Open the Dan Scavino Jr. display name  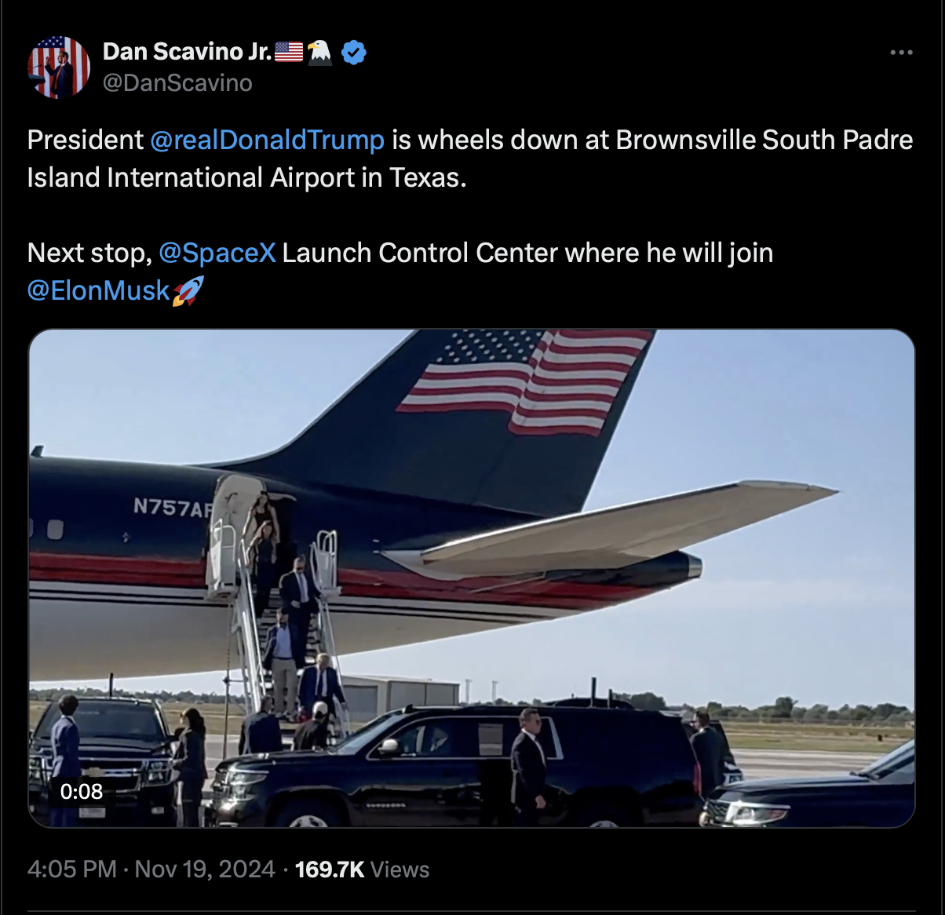188,52
